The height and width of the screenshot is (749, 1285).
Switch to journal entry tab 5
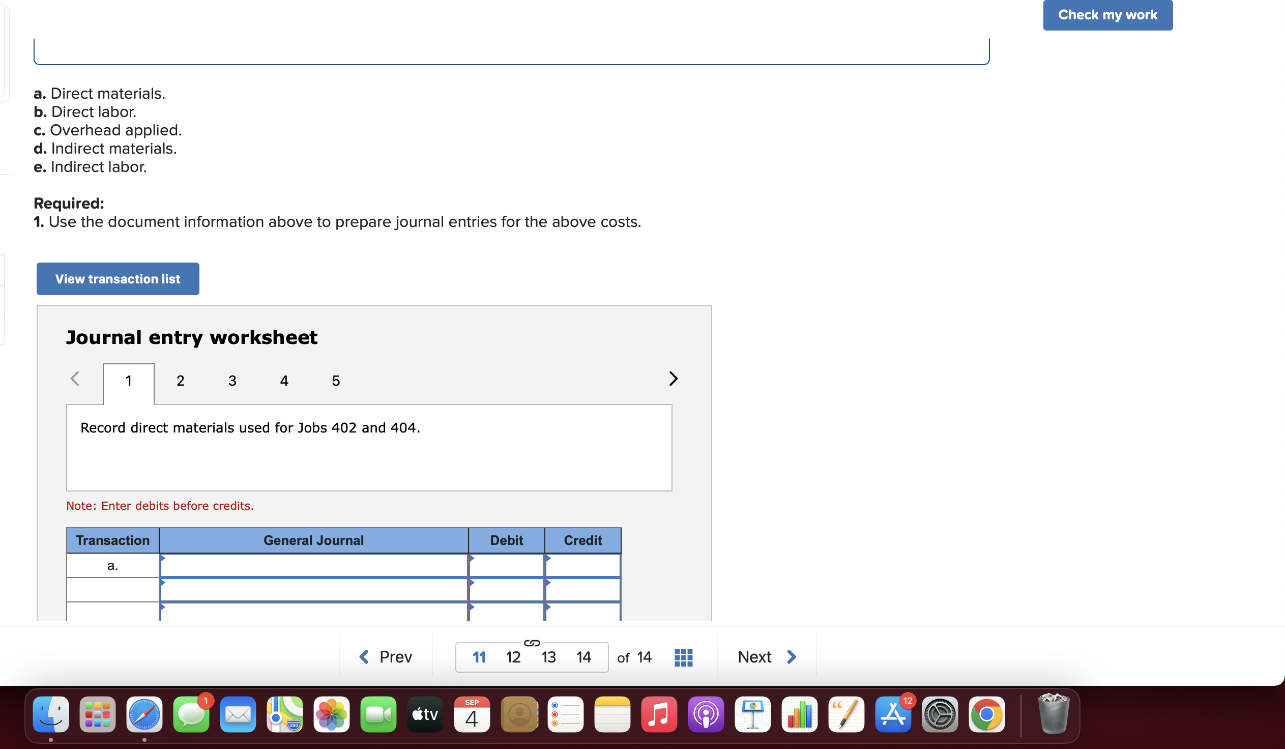point(336,381)
